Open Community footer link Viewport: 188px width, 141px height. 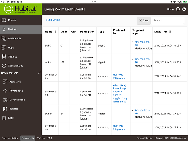point(28,138)
